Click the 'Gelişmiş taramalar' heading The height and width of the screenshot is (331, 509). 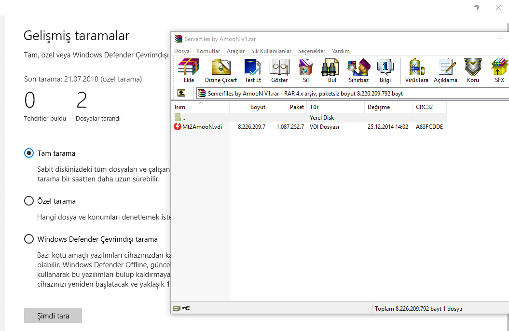[x=77, y=35]
